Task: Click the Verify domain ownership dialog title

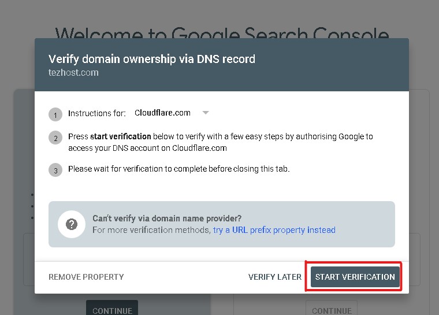Action: pyautogui.click(x=152, y=59)
